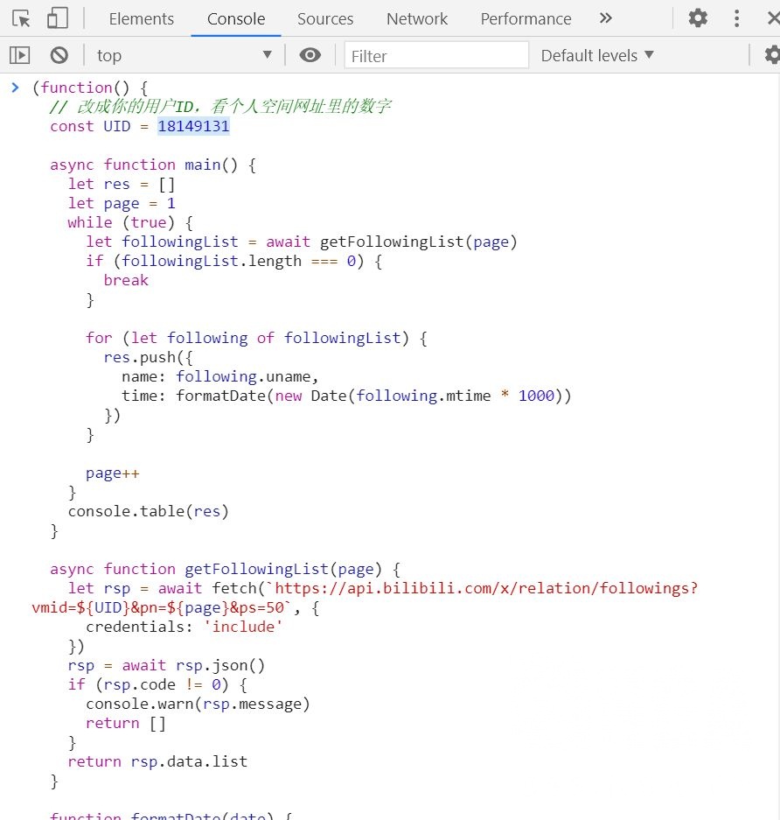Image resolution: width=780 pixels, height=820 pixels.
Task: Click the while (true) line
Action: (130, 223)
